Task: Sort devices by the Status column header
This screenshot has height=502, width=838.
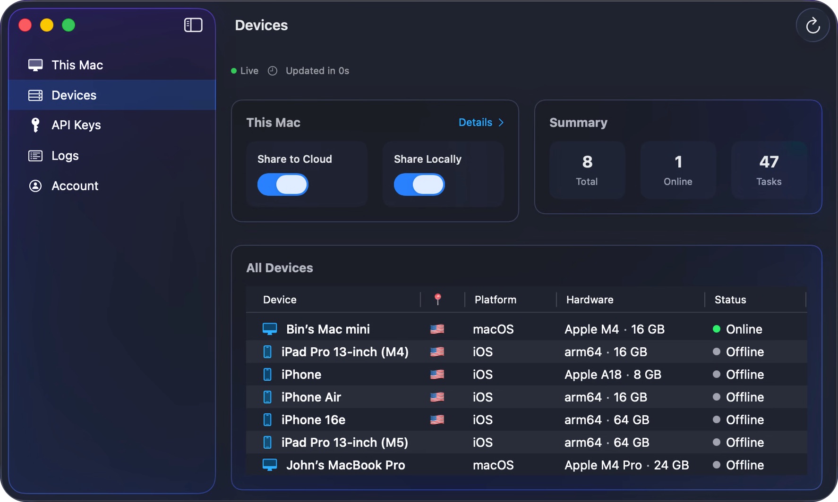Action: (730, 300)
